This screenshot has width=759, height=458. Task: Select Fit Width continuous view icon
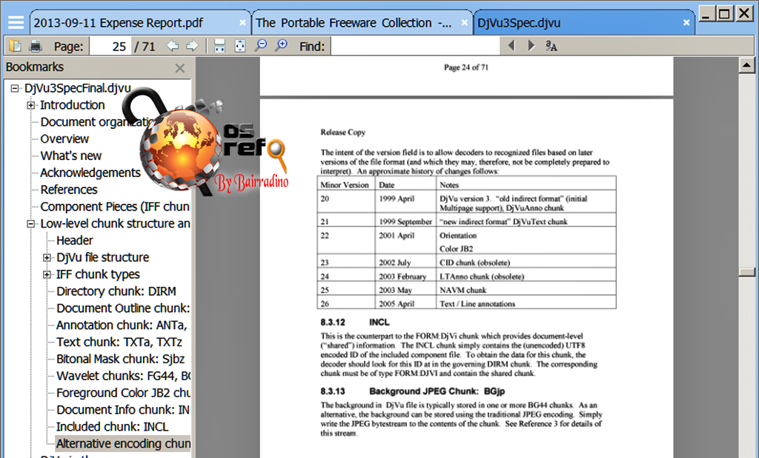point(219,46)
